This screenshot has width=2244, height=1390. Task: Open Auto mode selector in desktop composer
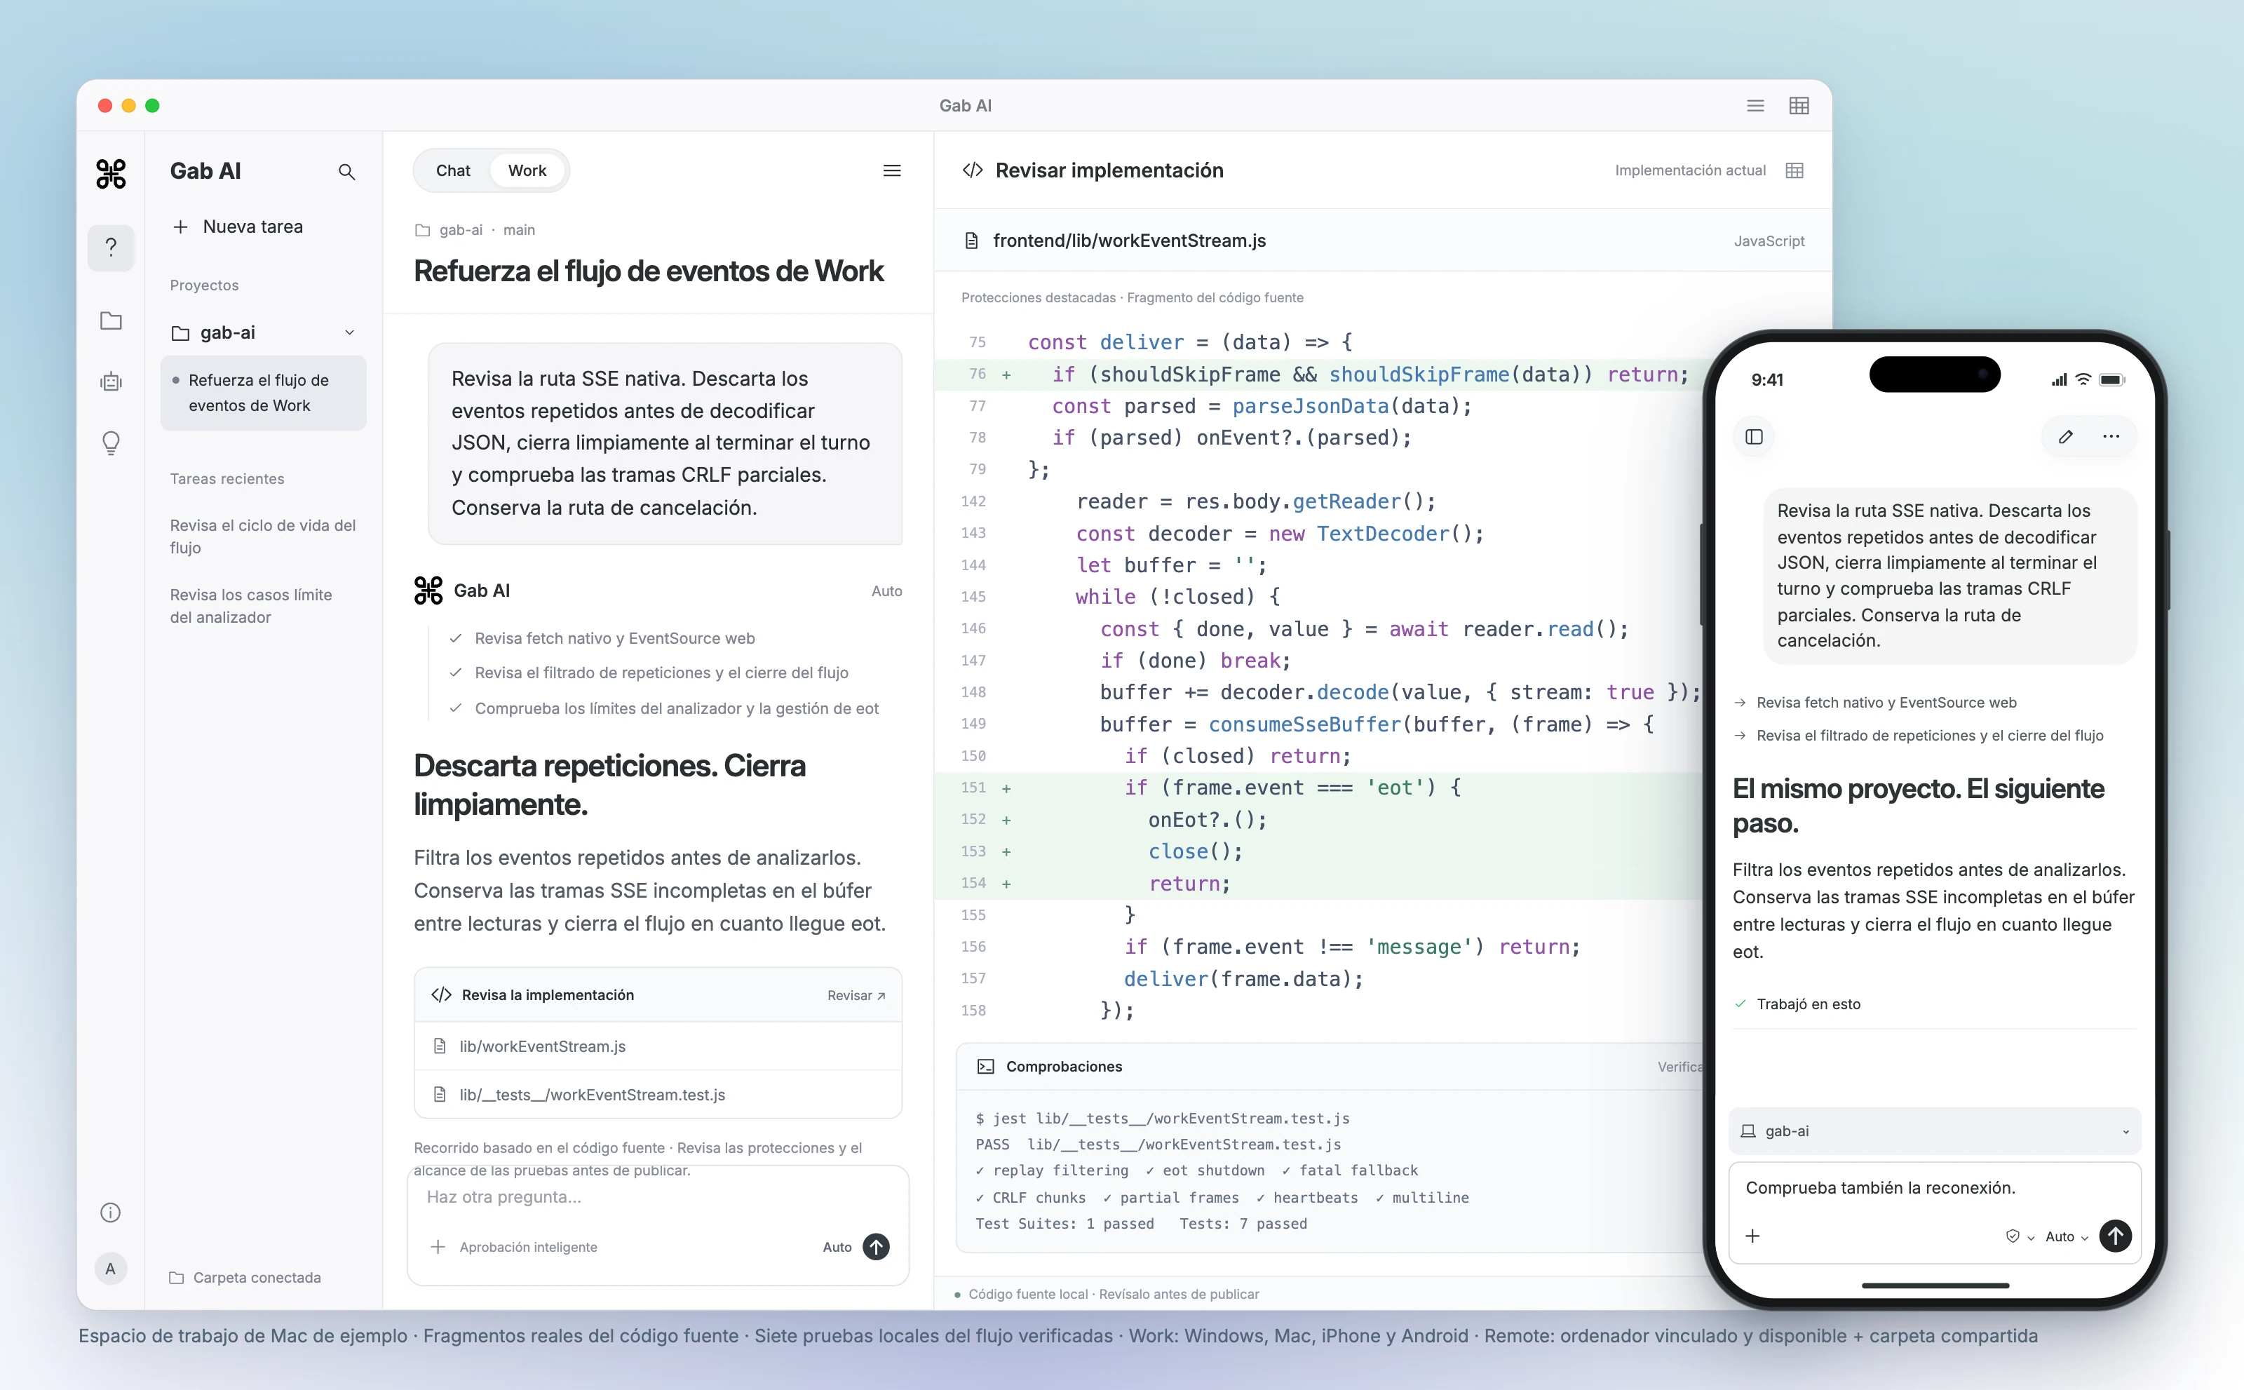coord(837,1247)
